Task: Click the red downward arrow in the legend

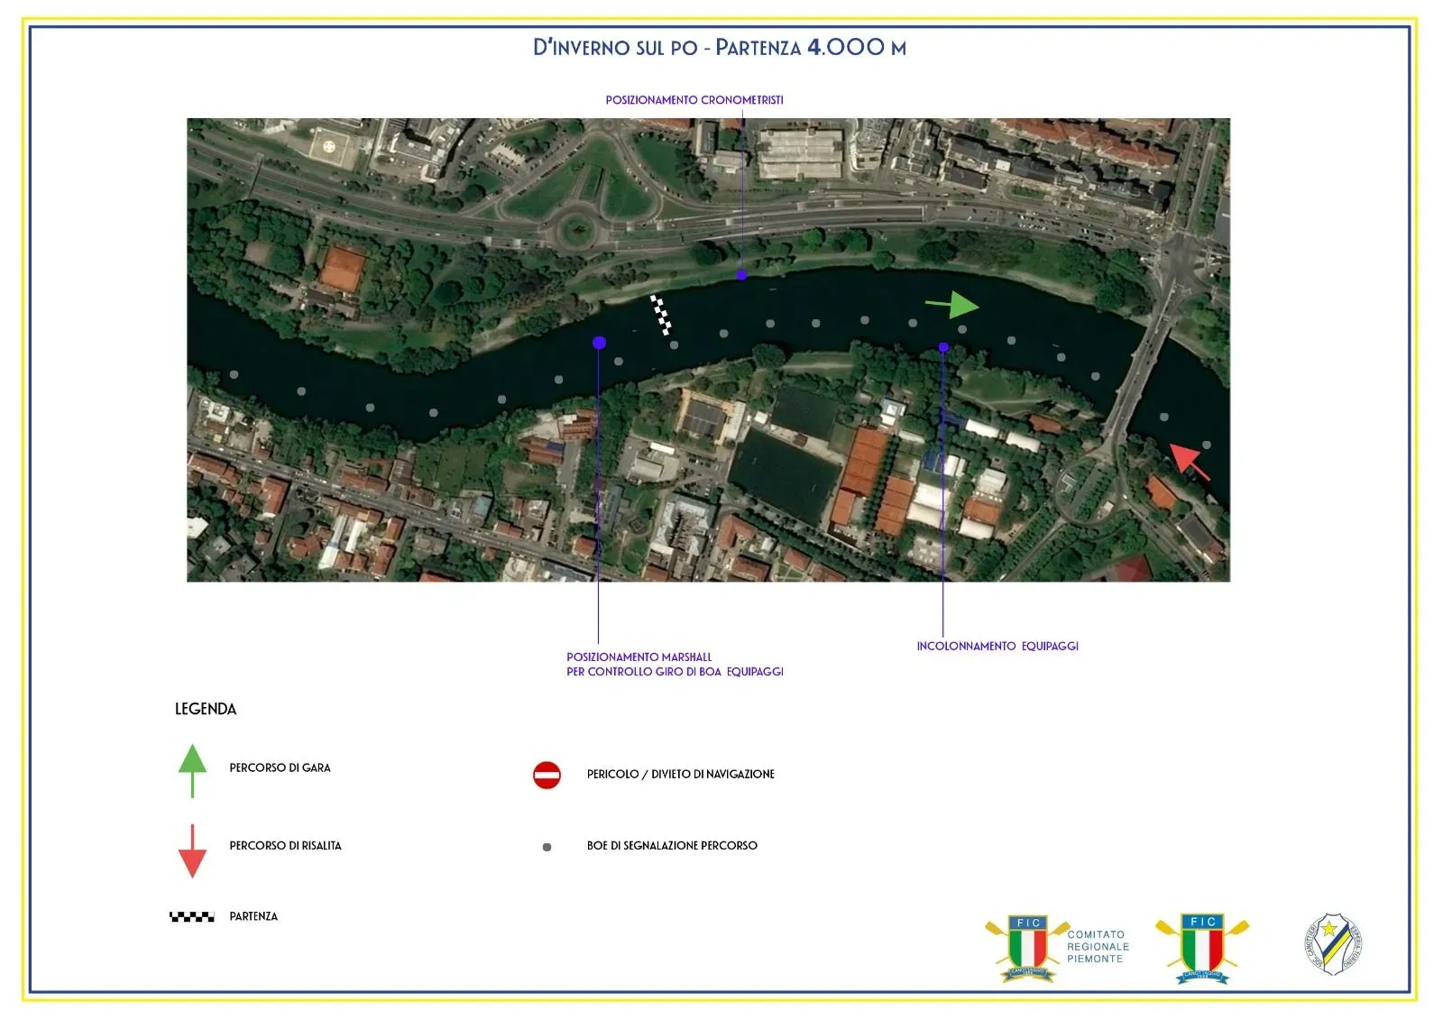Action: 192,850
